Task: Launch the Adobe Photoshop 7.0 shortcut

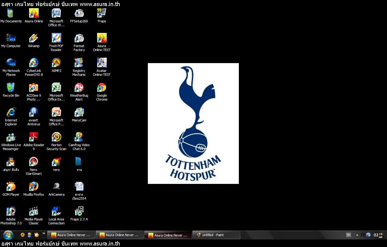Action: coord(11,216)
